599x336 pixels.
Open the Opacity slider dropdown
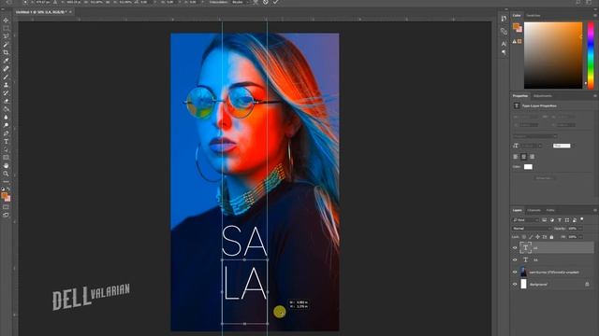pos(580,229)
